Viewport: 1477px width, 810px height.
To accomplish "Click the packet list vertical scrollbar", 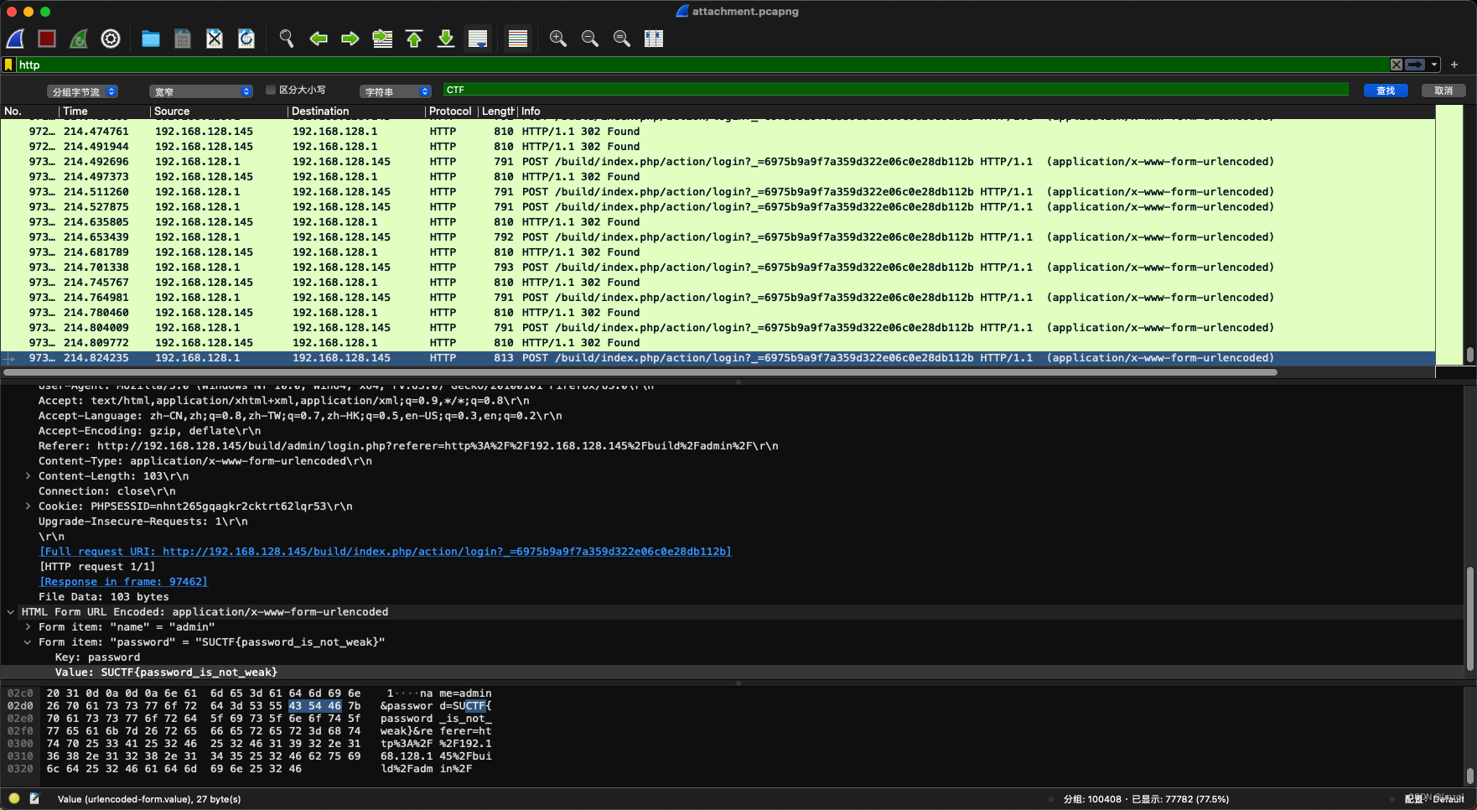I will (x=1470, y=355).
